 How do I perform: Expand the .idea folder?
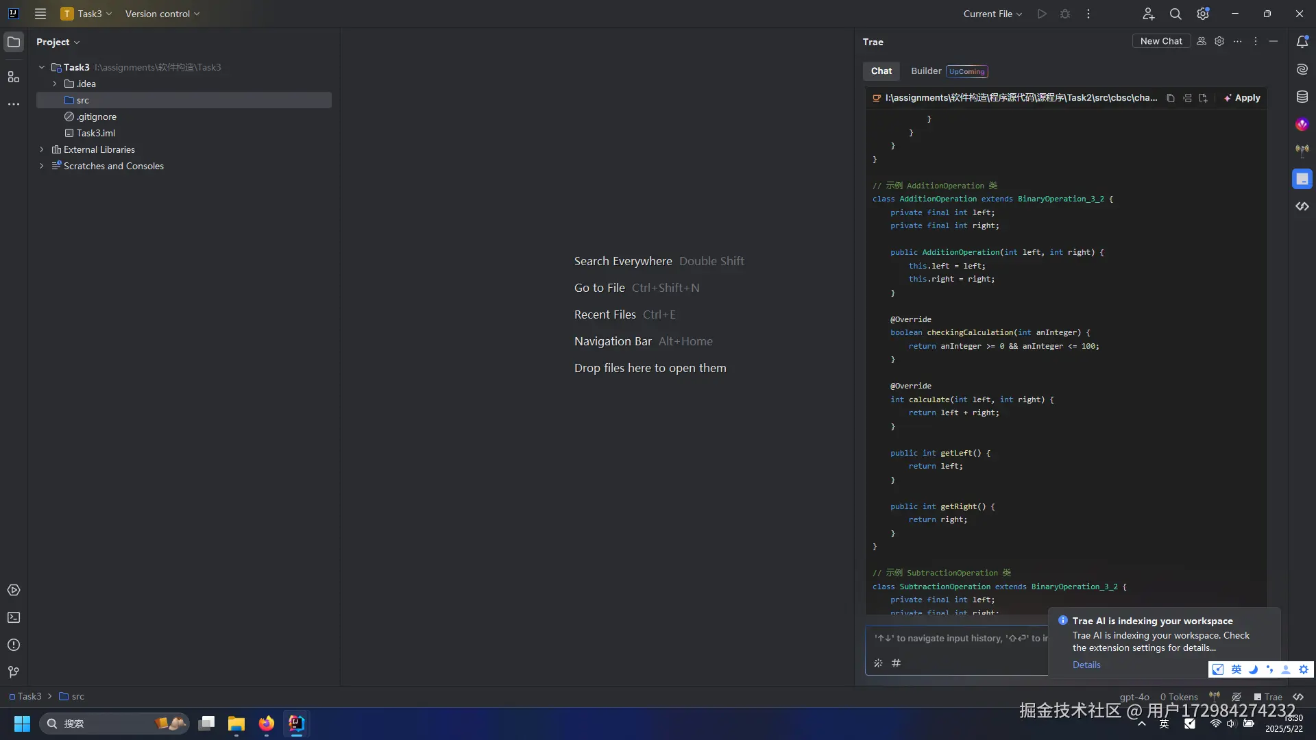point(55,84)
